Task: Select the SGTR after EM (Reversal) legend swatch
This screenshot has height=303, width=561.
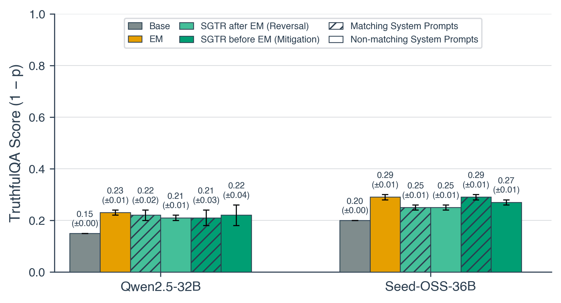Action: pyautogui.click(x=186, y=26)
